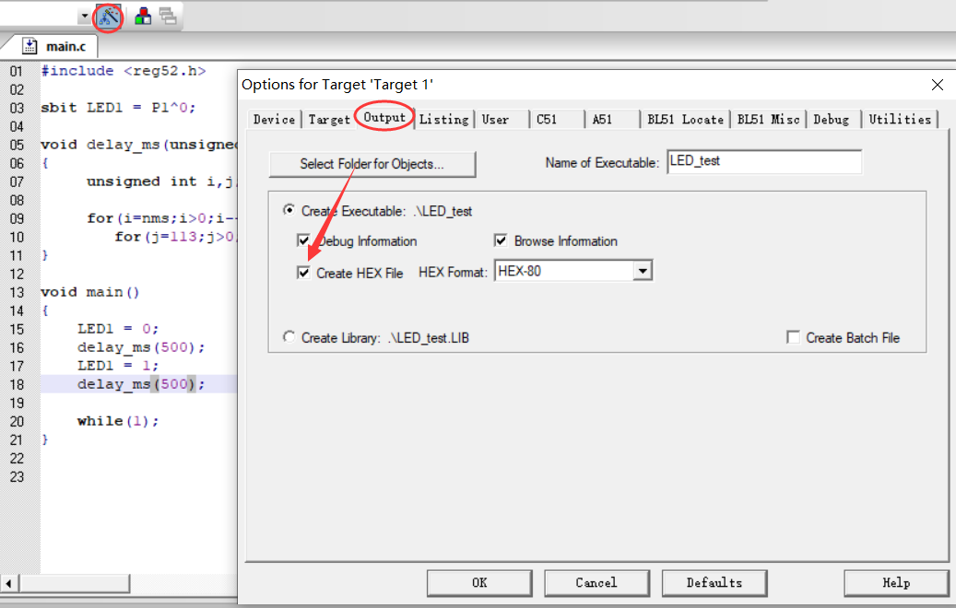Open target selection dropdown arrow in toolbar
Viewport: 956px width, 608px height.
(85, 17)
